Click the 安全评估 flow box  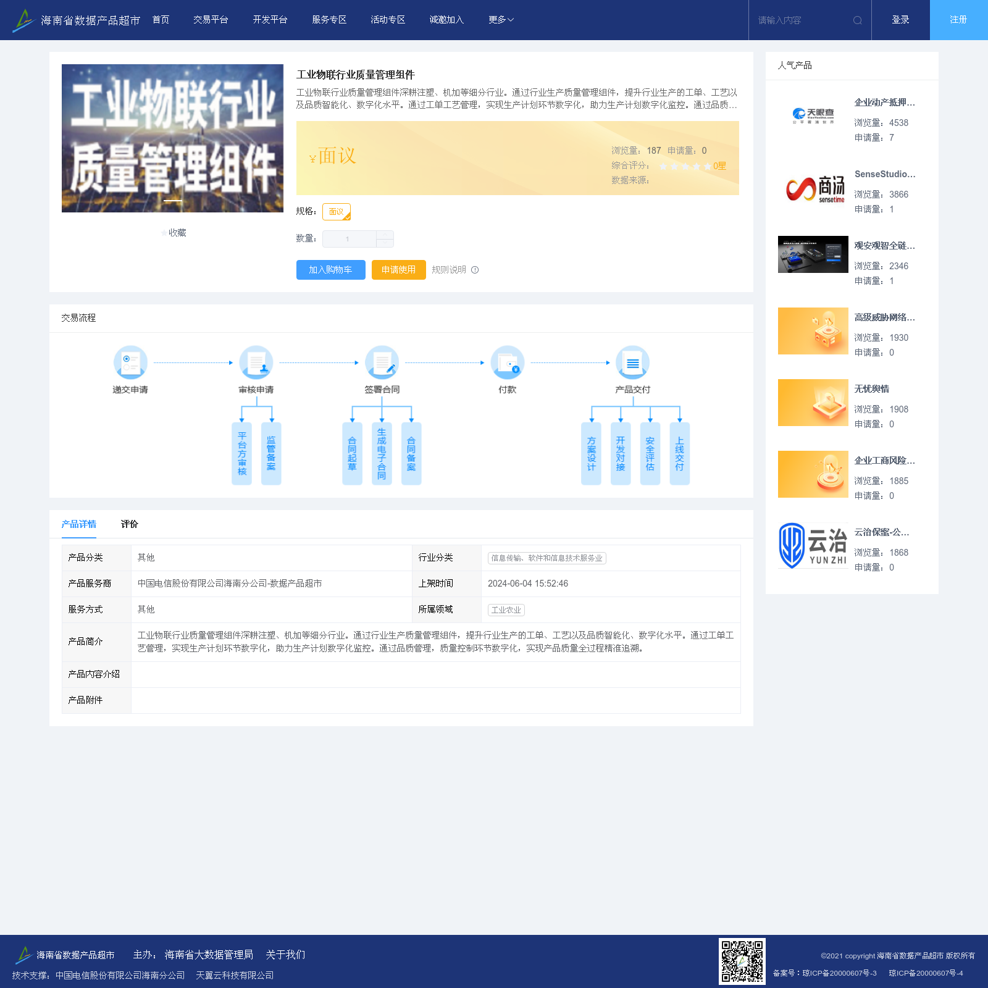(x=650, y=454)
